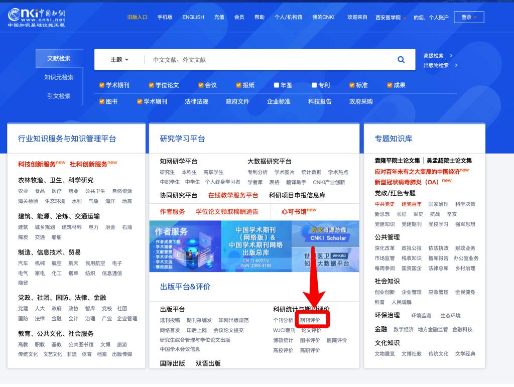Image resolution: width=514 pixels, height=387 pixels.
Task: Open the 政府文件 search category
Action: 237,101
